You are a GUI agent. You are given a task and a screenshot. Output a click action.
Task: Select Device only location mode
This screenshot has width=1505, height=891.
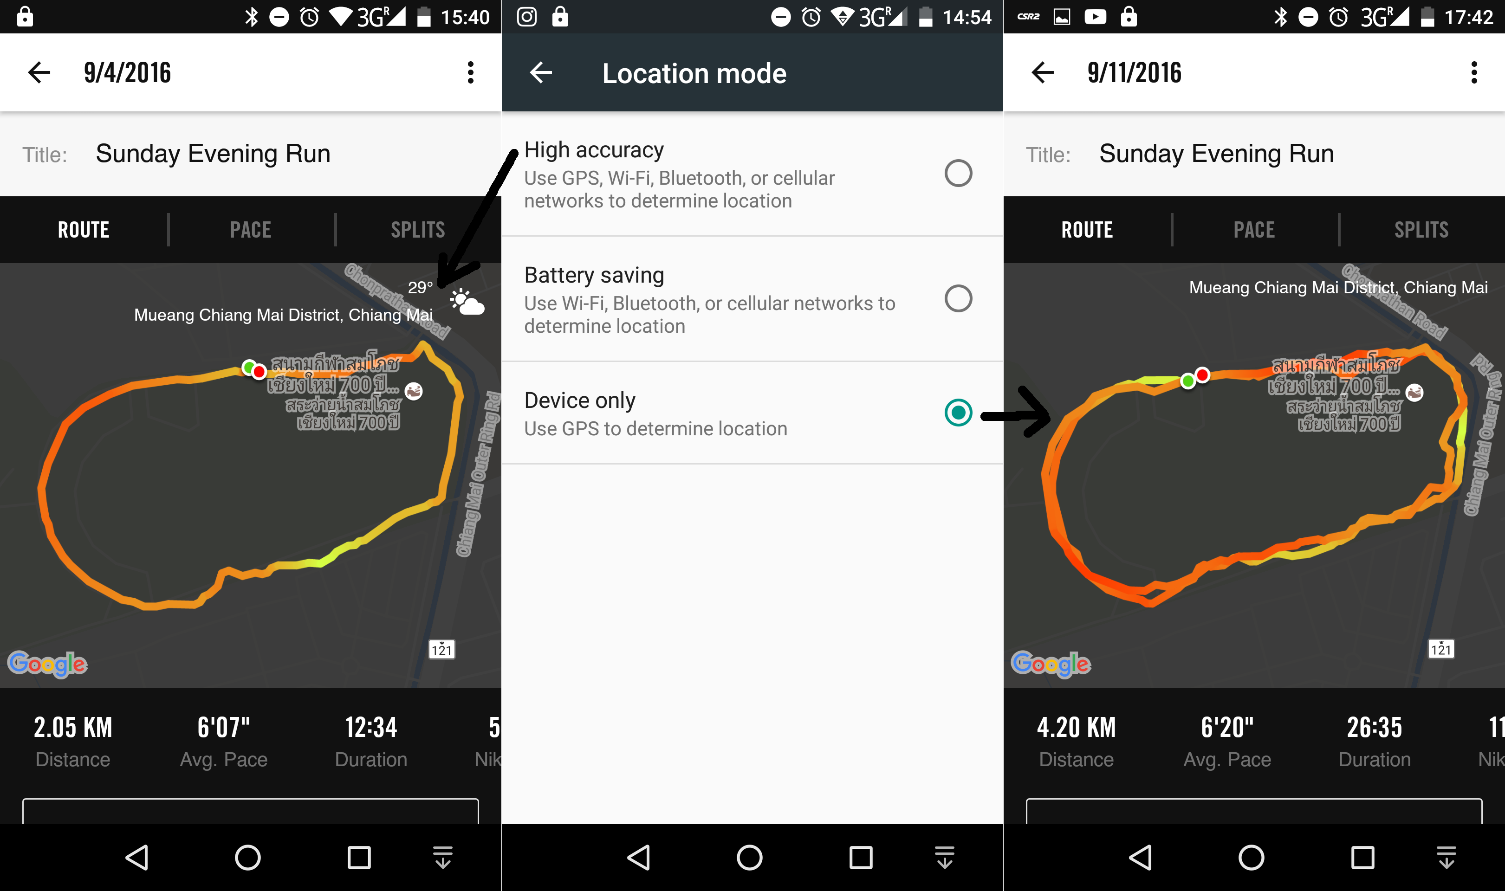958,413
